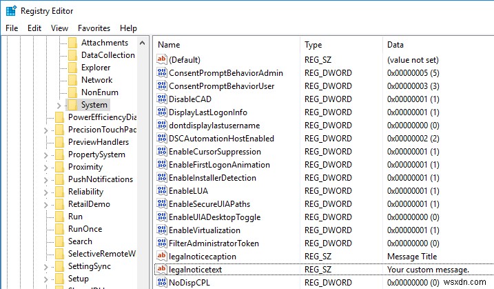Select the Network key in tree

pos(96,80)
